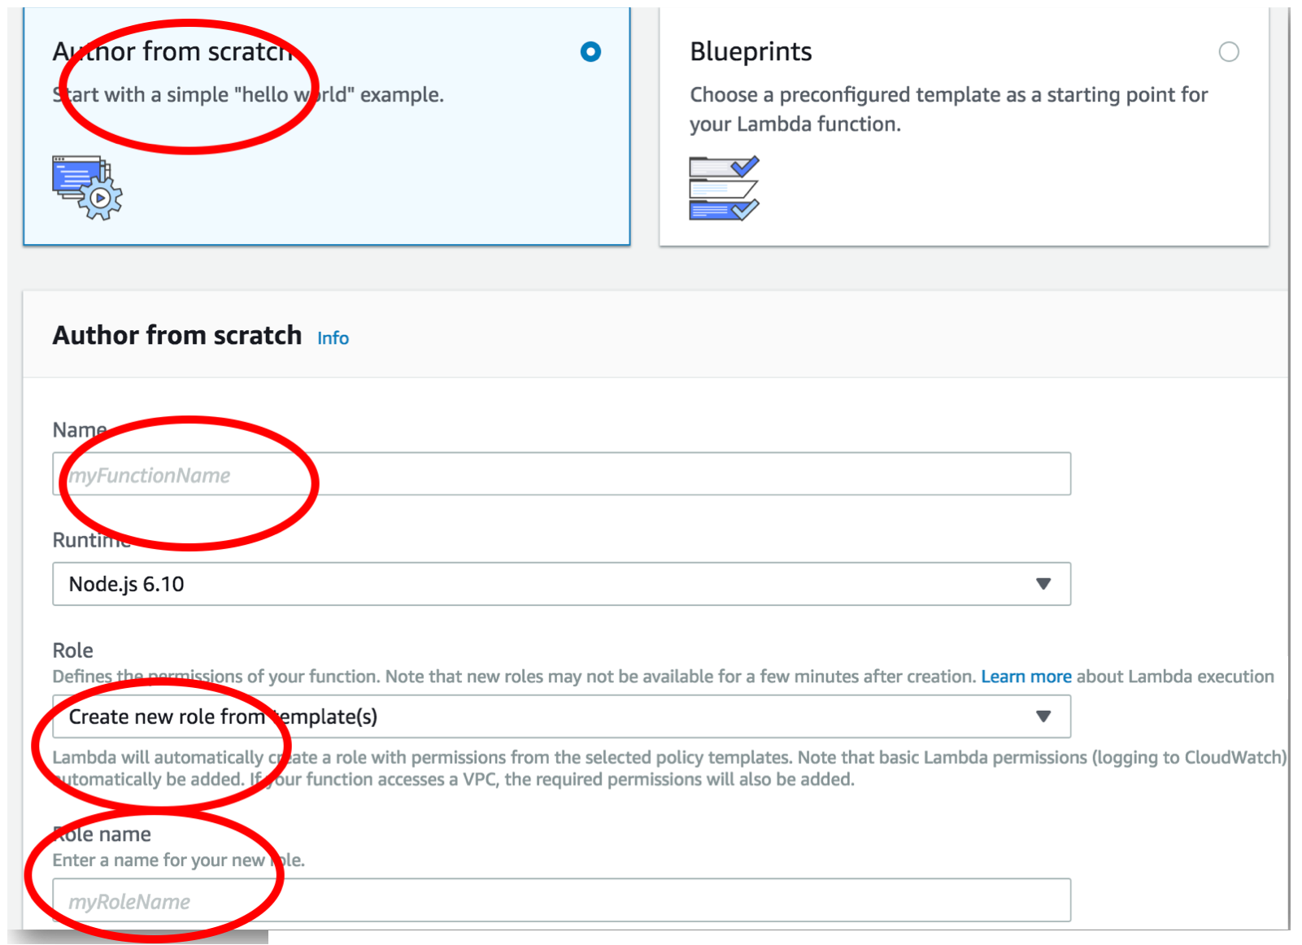Screen dimensions: 1302x945
Task: Click the Role dropdown arrow
Action: pyautogui.click(x=1043, y=716)
